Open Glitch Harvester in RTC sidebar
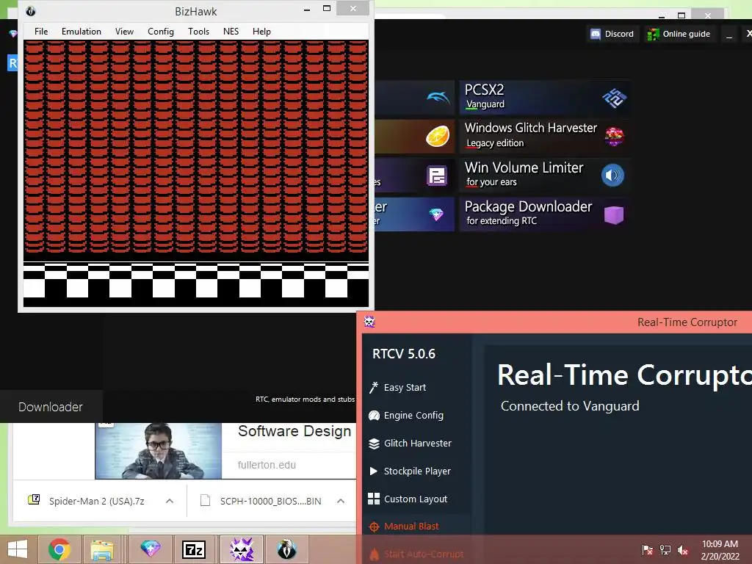The width and height of the screenshot is (752, 564). [x=417, y=443]
